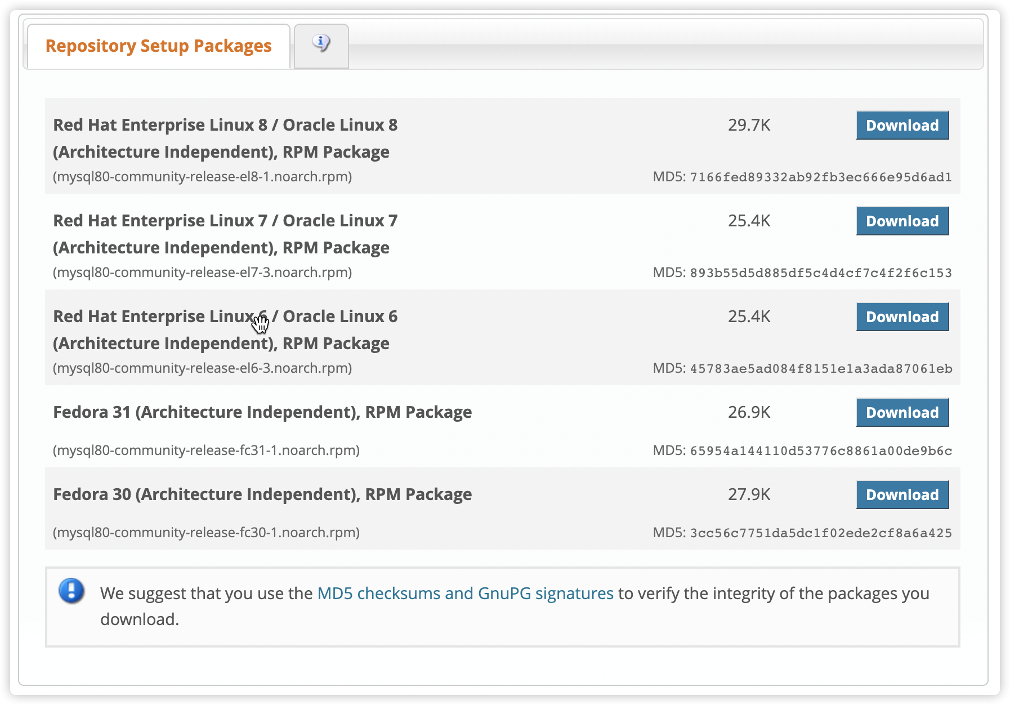Click filename mysql80-community-release-fc31-1.noarch.rpm
This screenshot has width=1010, height=705.
pyautogui.click(x=206, y=450)
